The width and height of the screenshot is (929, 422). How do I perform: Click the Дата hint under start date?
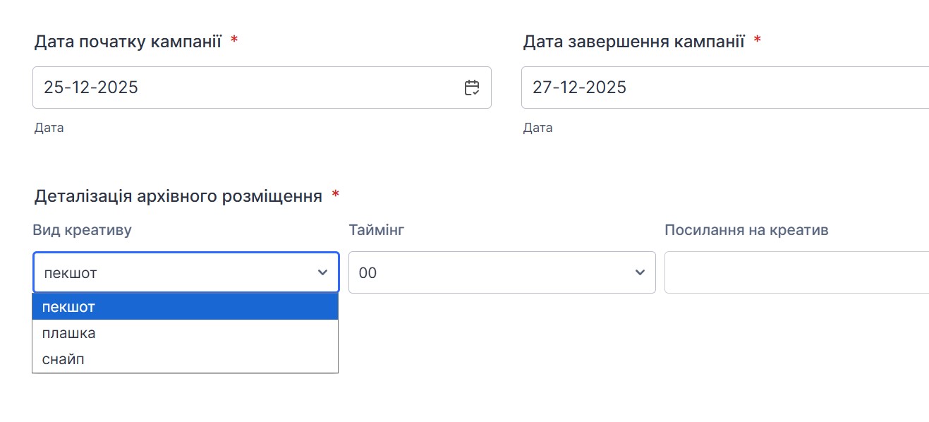pyautogui.click(x=49, y=128)
